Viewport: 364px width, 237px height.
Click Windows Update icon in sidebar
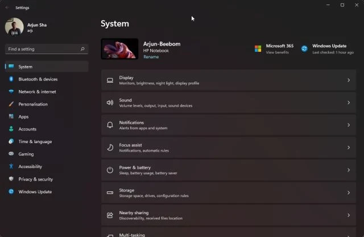(x=11, y=191)
